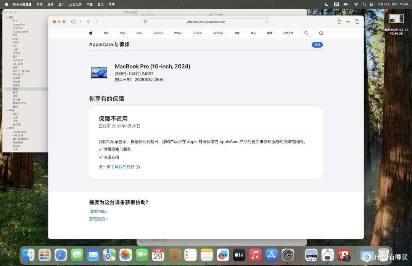This screenshot has width=412, height=266.
Task: Open the Mac site navigation item
Action: (122, 33)
